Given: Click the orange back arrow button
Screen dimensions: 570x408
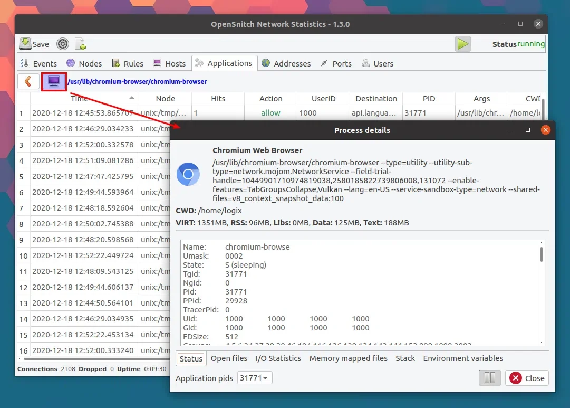Looking at the screenshot, I should [x=28, y=81].
